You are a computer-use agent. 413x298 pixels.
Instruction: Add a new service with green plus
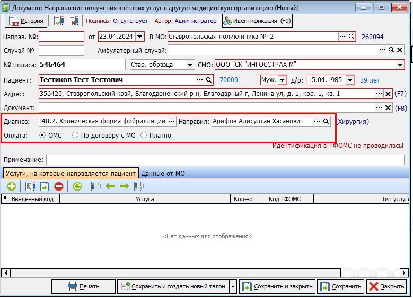(x=11, y=186)
